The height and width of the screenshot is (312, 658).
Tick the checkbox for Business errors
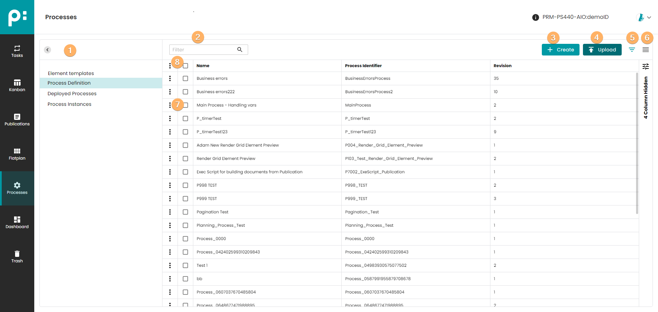pyautogui.click(x=185, y=78)
